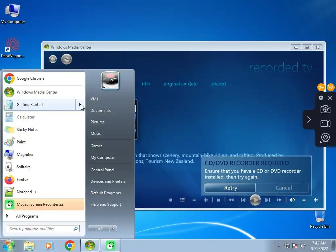Launch Firefox from Start menu

click(x=44, y=179)
